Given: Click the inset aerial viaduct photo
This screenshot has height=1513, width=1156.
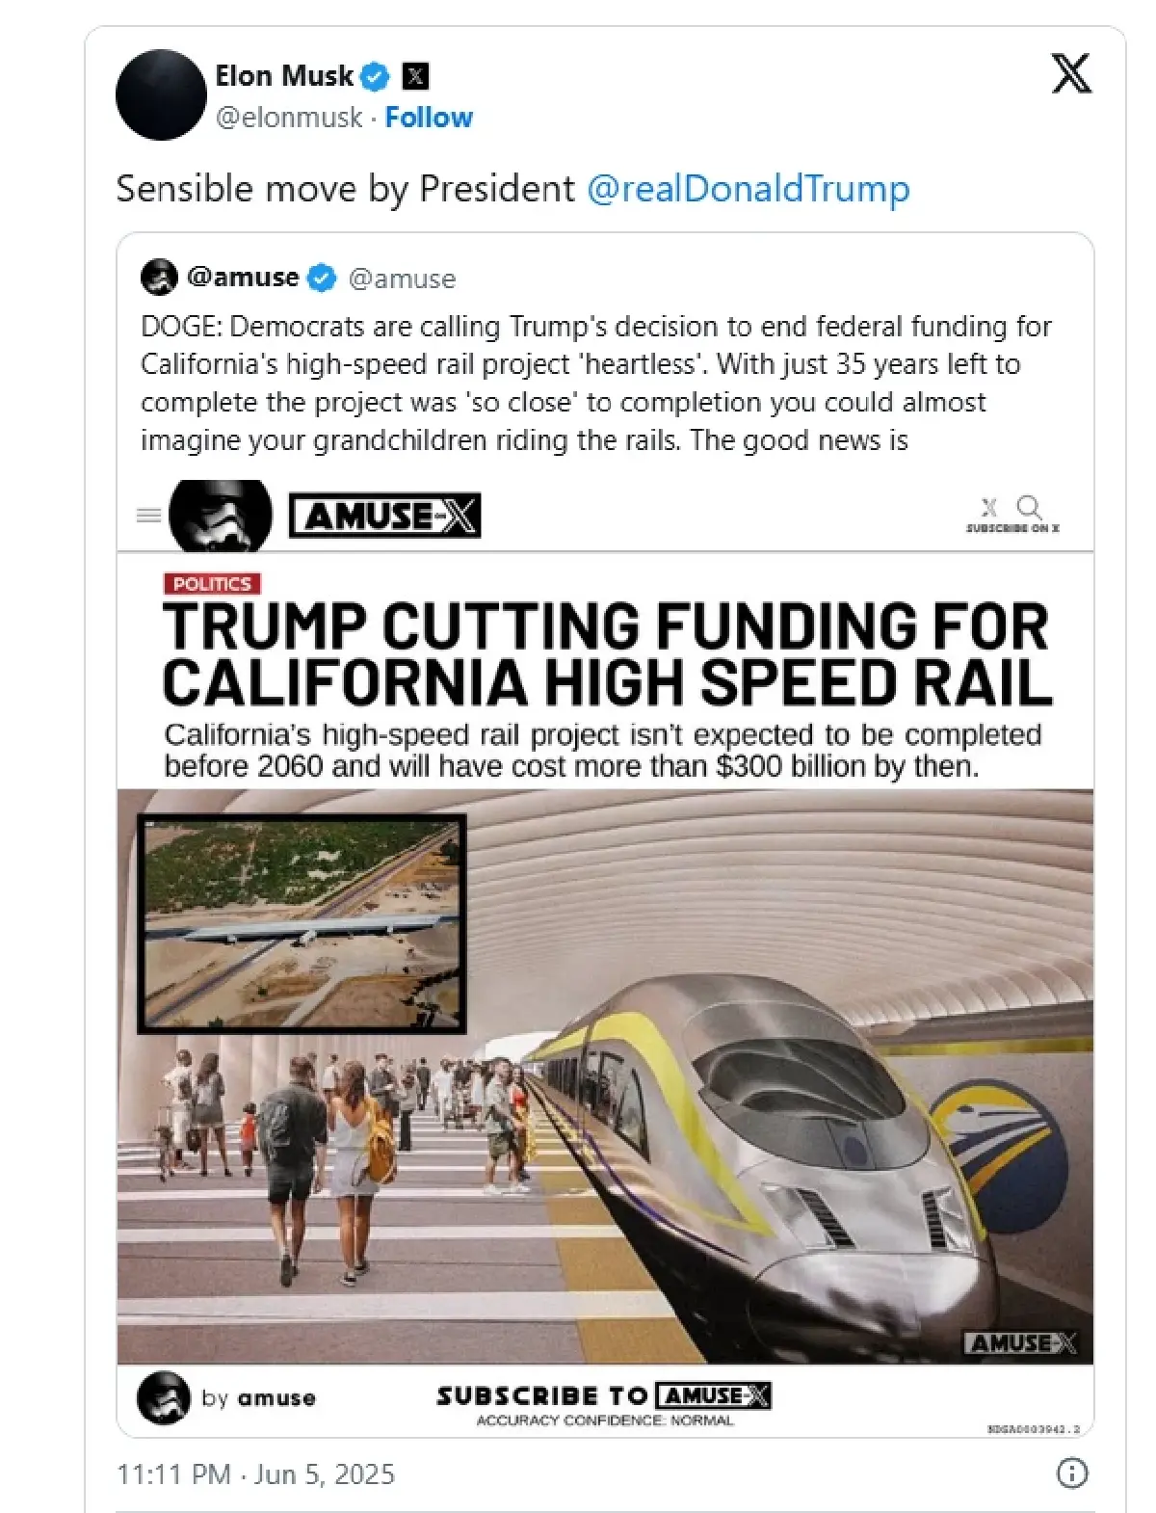Looking at the screenshot, I should pyautogui.click(x=302, y=923).
